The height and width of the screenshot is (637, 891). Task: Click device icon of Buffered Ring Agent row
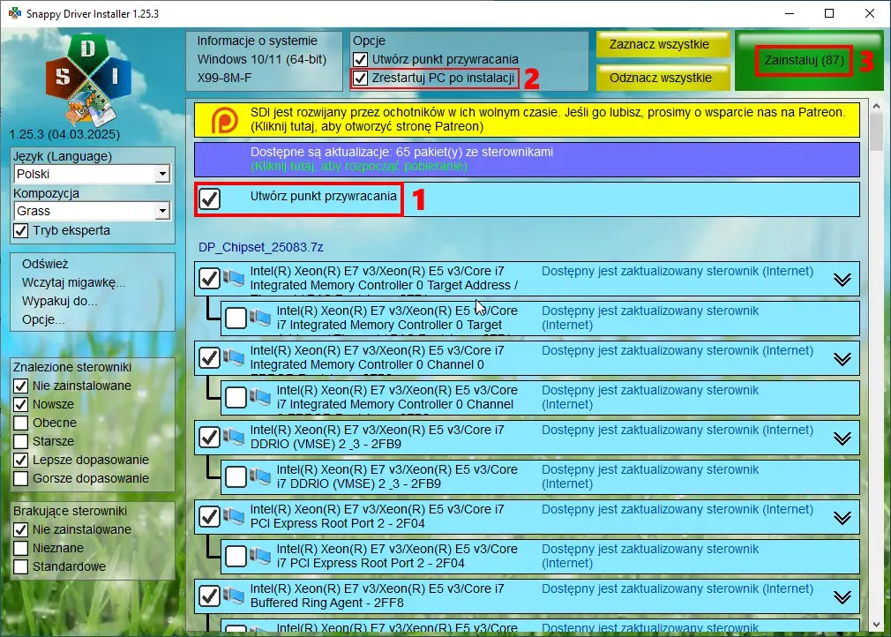coord(234,596)
